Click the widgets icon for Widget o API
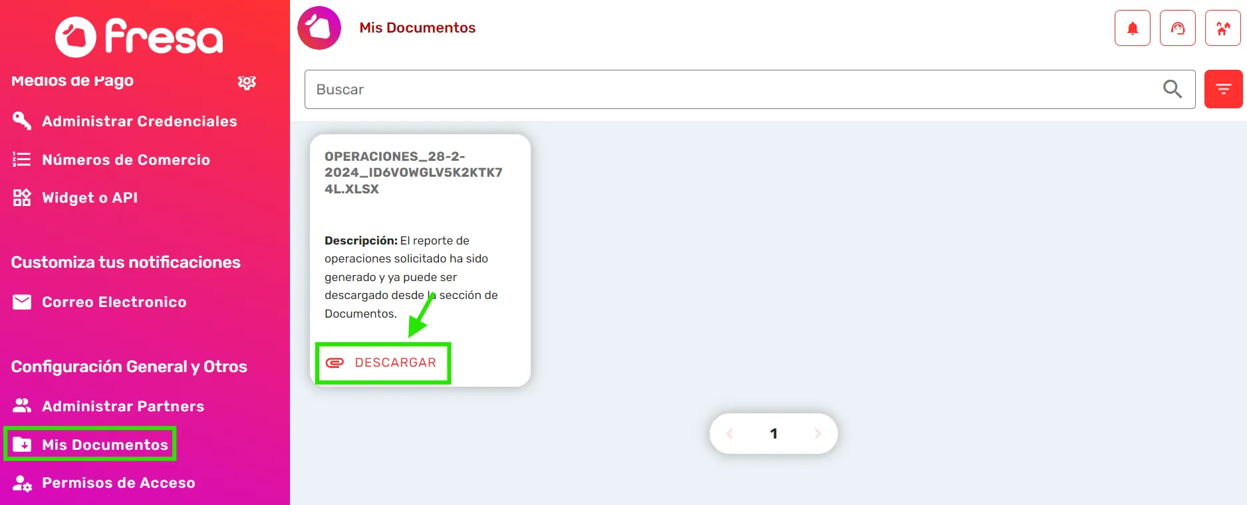Screen dimensions: 1247x505 [x=22, y=197]
